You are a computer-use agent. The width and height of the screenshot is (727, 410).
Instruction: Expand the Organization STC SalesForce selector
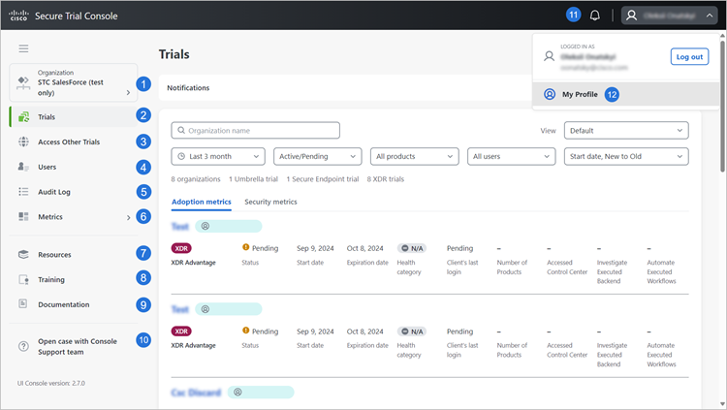[x=74, y=82]
